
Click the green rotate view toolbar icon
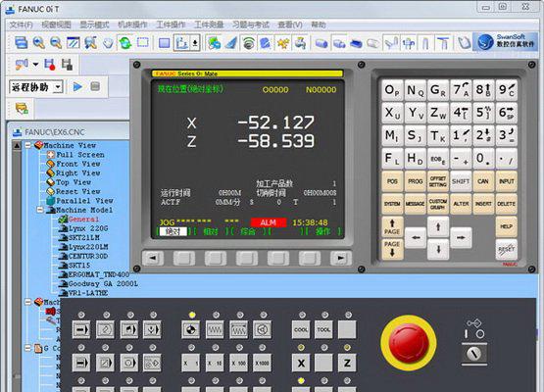coord(125,43)
